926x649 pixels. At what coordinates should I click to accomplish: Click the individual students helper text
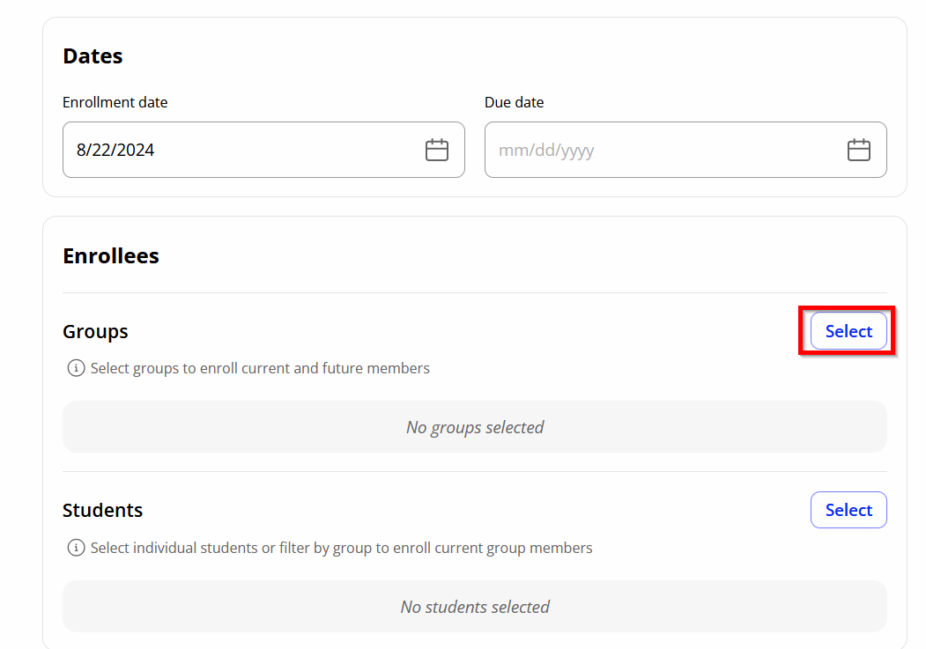(341, 548)
